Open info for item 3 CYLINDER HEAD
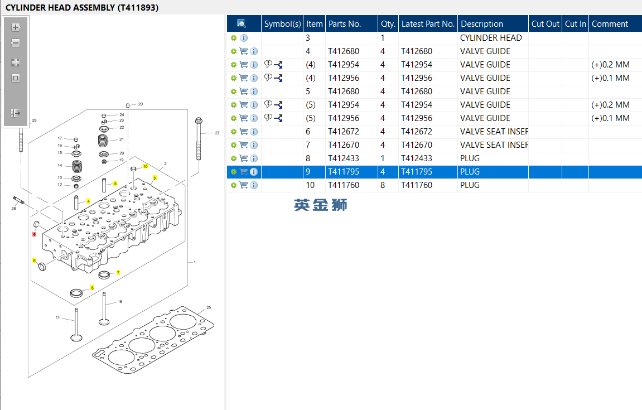This screenshot has width=642, height=410. pos(244,38)
